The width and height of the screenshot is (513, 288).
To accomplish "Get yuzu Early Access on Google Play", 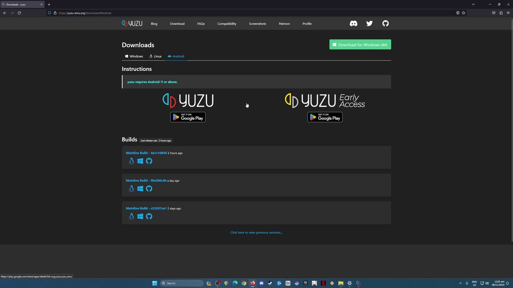I will pyautogui.click(x=325, y=117).
